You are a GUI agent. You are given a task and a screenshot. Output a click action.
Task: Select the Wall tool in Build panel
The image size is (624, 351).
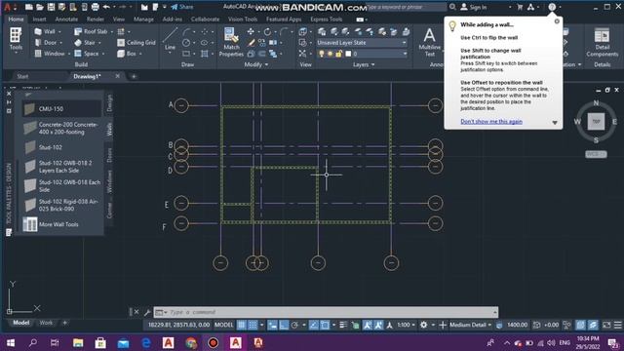click(45, 31)
